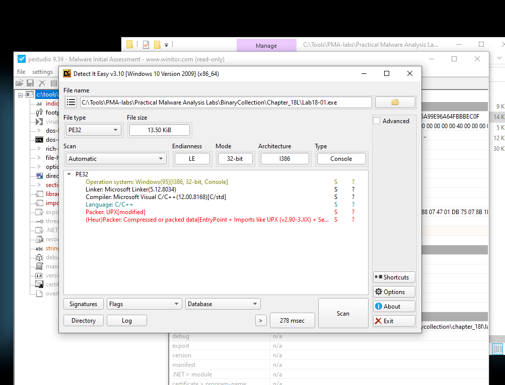This screenshot has width=505, height=385.
Task: Select footprints icon in pestudio tree
Action: pos(39,113)
